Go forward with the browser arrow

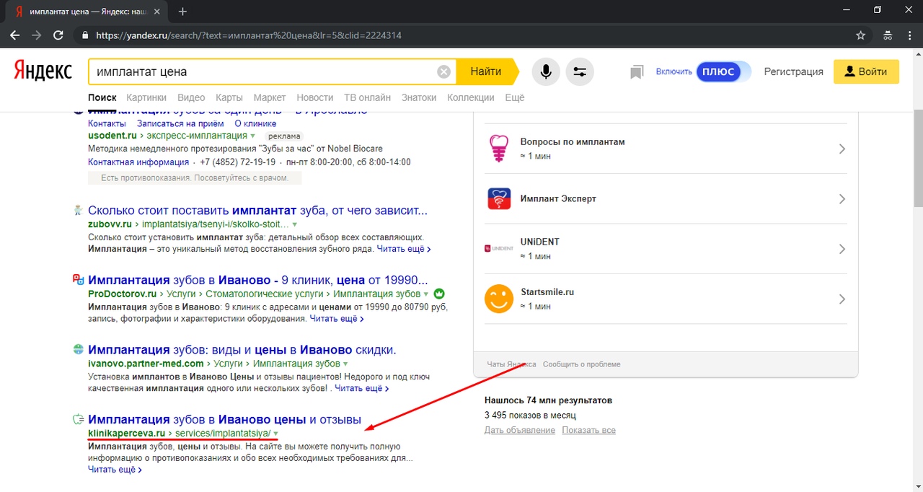(x=37, y=35)
